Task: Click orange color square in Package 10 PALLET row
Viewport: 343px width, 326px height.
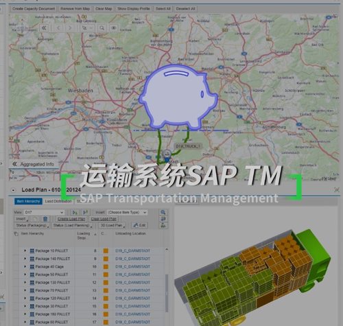Action: [106, 251]
